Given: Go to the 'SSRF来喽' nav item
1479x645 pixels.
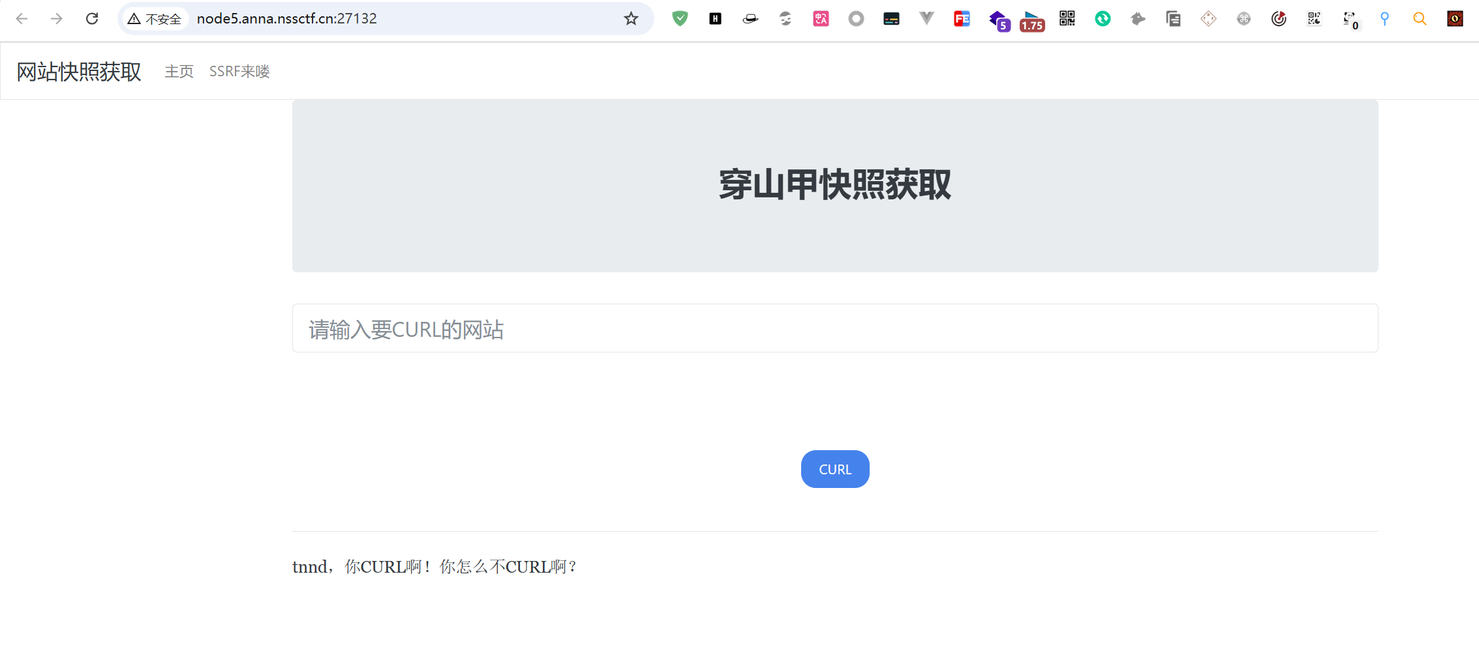Looking at the screenshot, I should point(239,72).
